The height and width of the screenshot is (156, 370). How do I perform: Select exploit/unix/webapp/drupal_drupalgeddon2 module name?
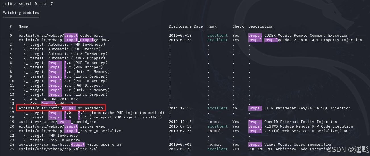(x=64, y=40)
